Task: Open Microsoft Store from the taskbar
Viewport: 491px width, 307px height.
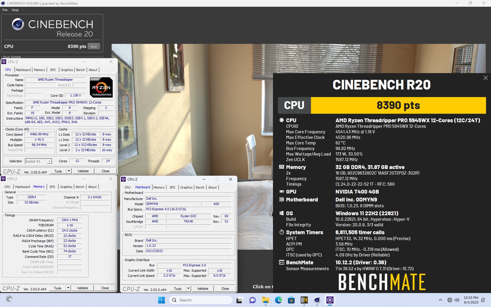Action: [291, 300]
